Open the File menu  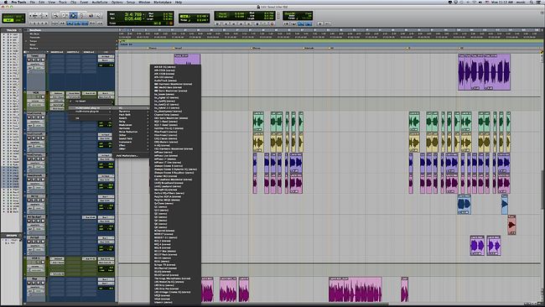tap(33, 2)
